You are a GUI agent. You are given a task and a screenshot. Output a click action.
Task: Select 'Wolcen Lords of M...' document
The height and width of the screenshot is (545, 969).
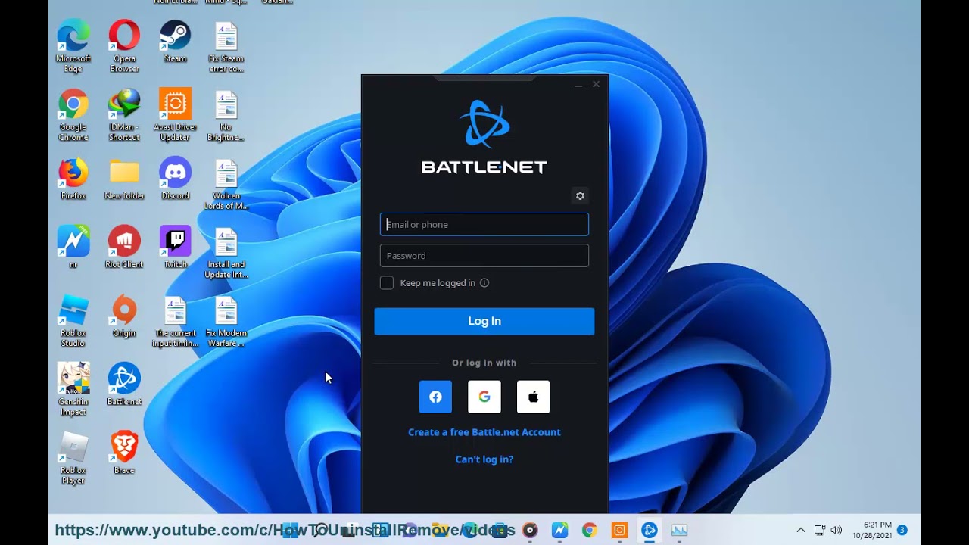[226, 185]
